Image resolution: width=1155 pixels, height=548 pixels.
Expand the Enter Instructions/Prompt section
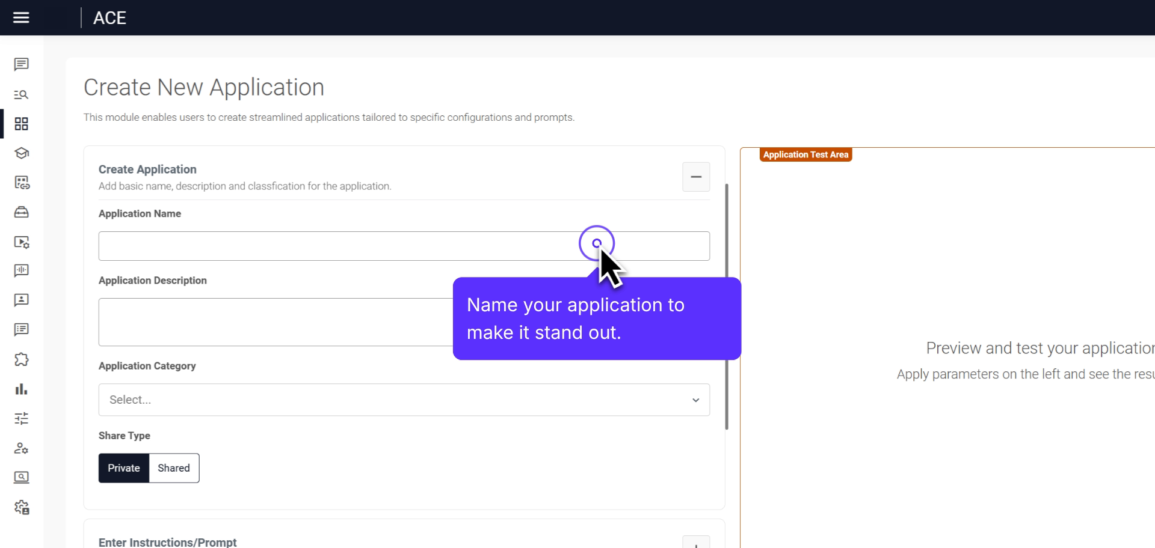point(697,541)
